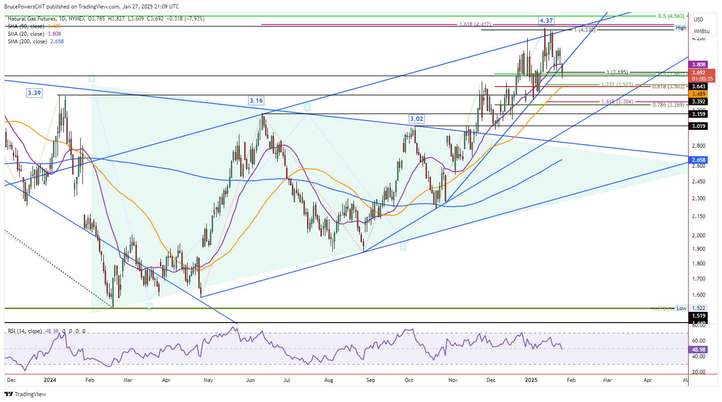
Task: Select the 3.02 peak price annotation
Action: pos(417,119)
